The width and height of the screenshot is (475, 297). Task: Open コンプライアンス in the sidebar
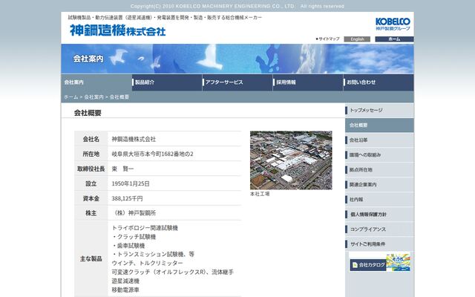point(379,229)
